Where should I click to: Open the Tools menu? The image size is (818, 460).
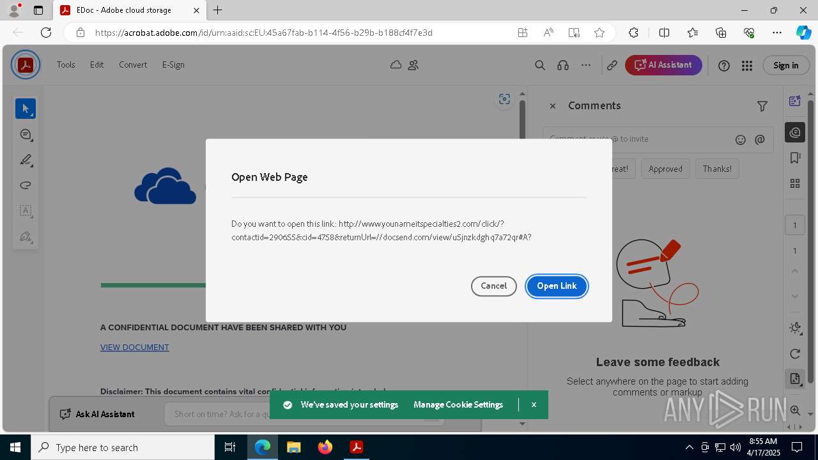coord(66,65)
